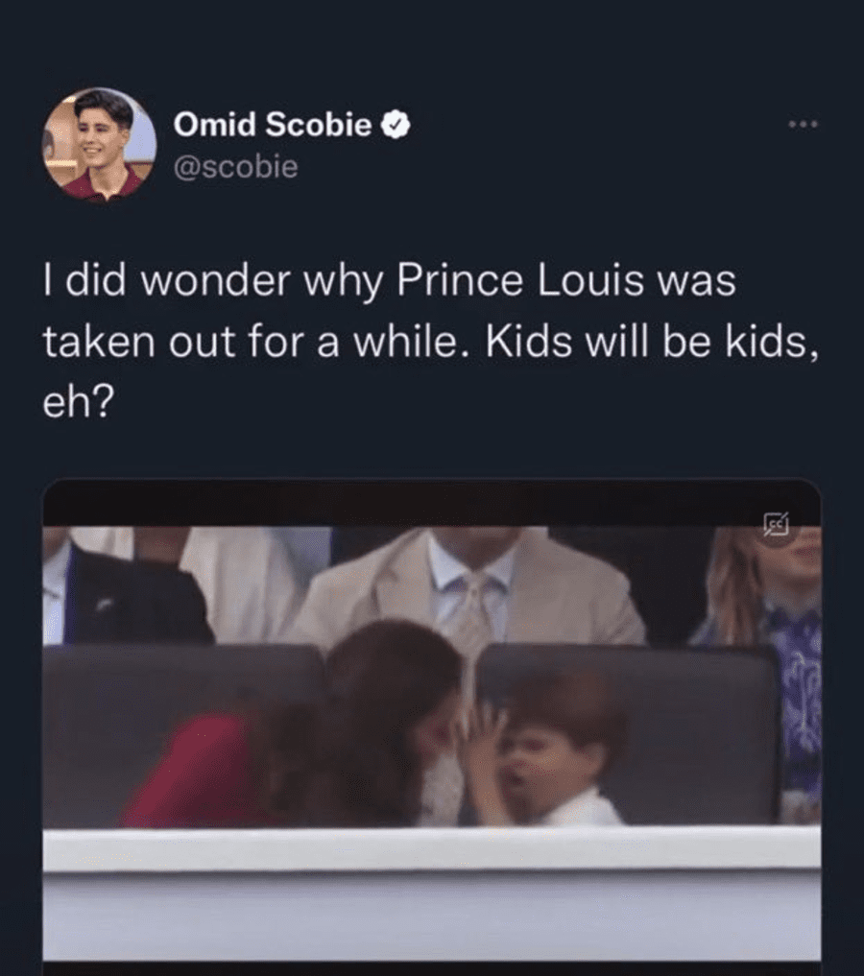Open the @scobie handle link
The width and height of the screenshot is (864, 976).
click(235, 167)
